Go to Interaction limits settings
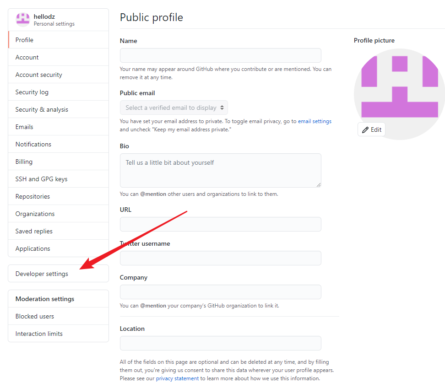The image size is (445, 383). coord(38,333)
